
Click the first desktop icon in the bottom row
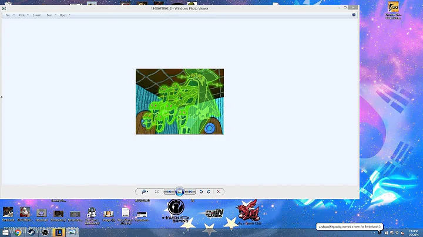[x=8, y=214]
